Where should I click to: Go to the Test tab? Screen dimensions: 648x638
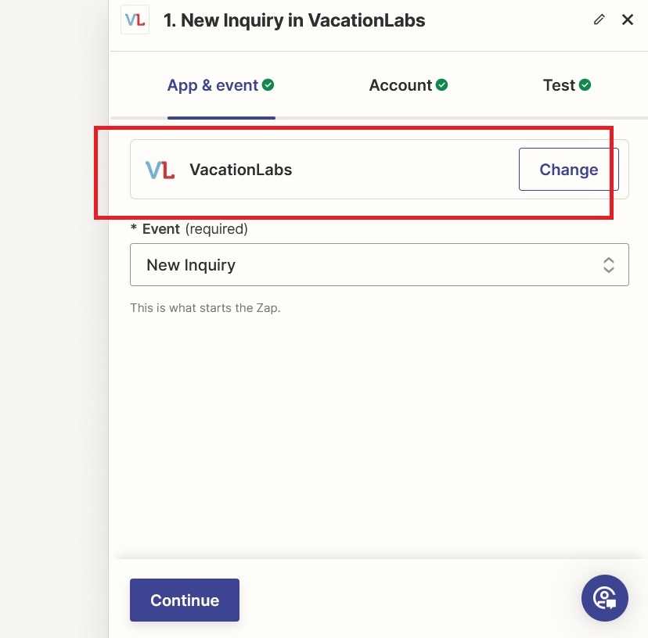click(x=559, y=85)
